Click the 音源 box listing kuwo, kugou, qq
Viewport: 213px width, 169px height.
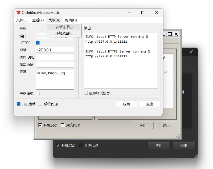tap(55, 79)
